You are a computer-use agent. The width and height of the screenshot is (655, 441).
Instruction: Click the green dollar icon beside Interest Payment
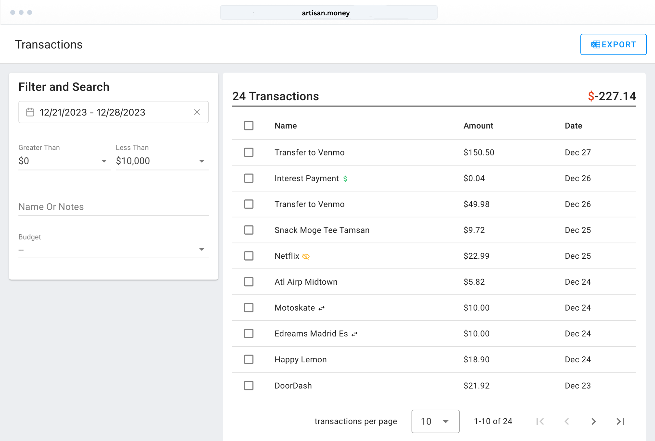pos(345,179)
